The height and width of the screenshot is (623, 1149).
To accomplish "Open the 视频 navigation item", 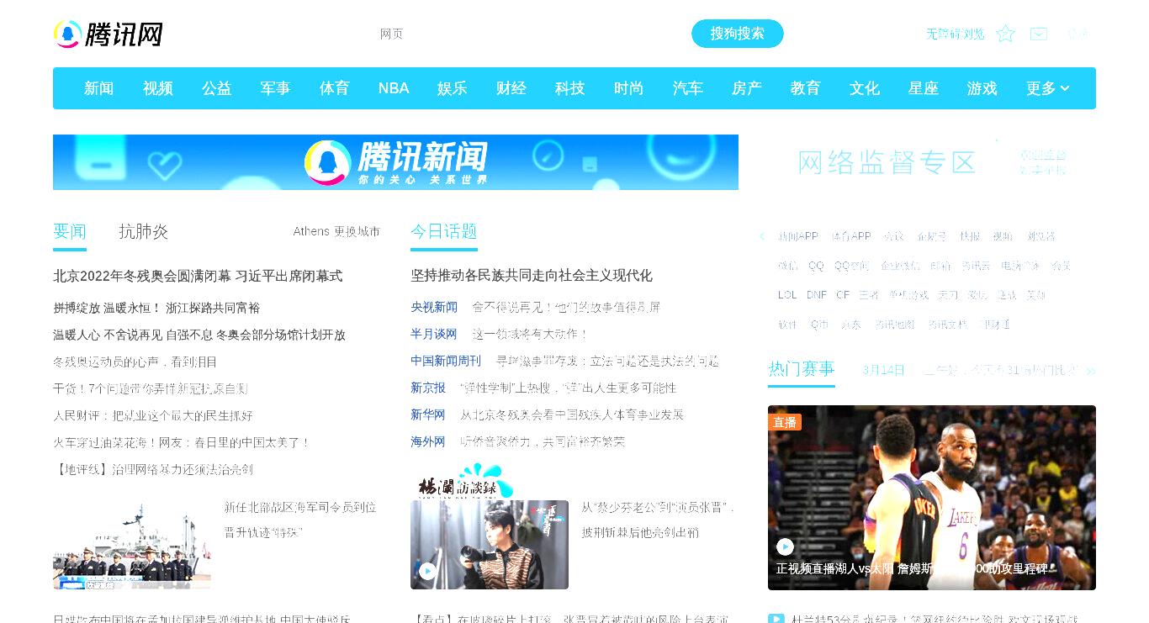I will click(157, 88).
